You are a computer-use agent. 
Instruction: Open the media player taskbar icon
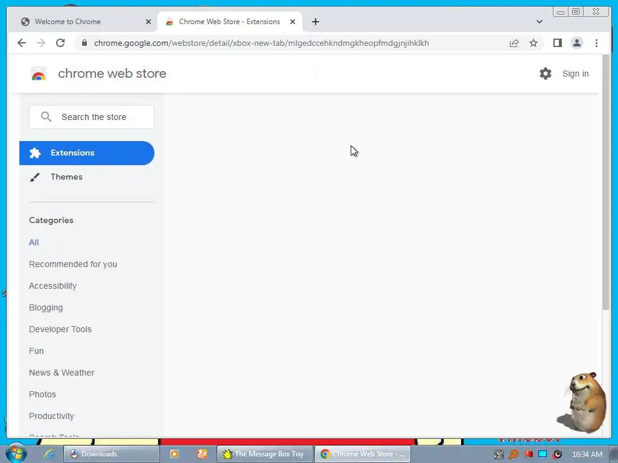(x=174, y=454)
